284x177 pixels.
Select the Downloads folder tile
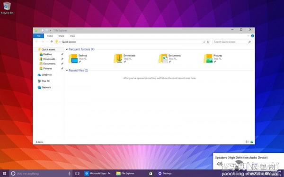tap(124, 59)
